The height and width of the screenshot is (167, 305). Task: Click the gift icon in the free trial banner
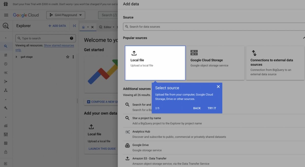tap(6, 4)
